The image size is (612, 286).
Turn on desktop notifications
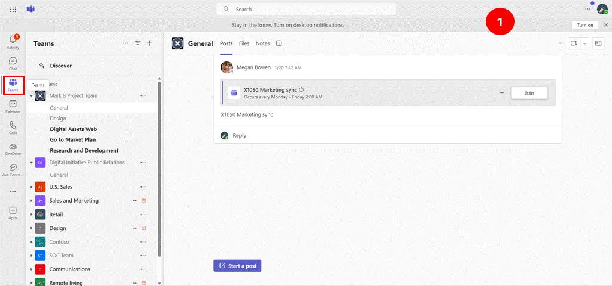585,25
